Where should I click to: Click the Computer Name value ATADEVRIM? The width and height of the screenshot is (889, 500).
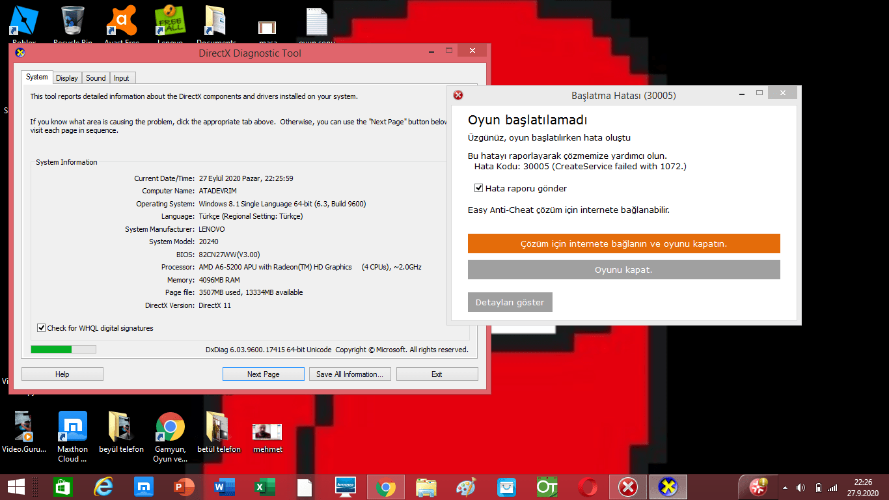217,191
